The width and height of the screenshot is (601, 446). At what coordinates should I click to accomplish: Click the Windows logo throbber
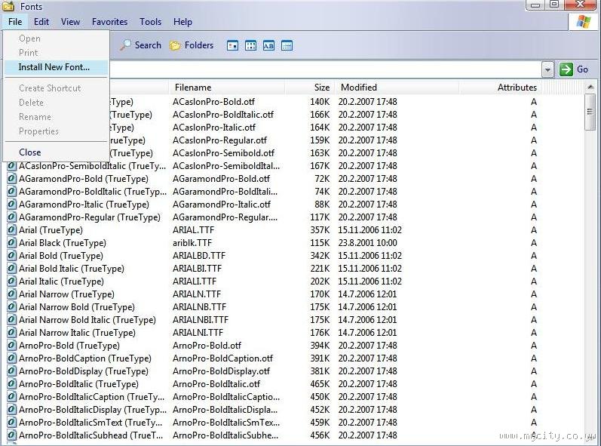pos(584,21)
